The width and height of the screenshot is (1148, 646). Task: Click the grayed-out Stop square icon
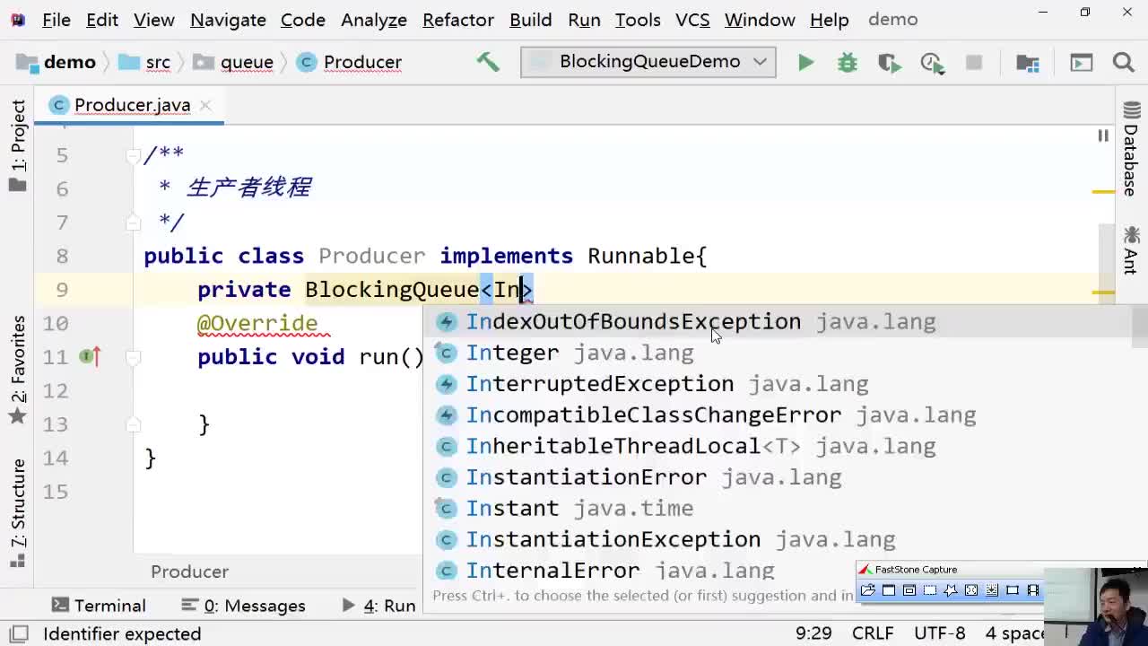click(974, 62)
